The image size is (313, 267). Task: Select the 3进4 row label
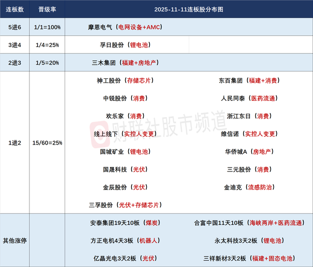pos(15,45)
